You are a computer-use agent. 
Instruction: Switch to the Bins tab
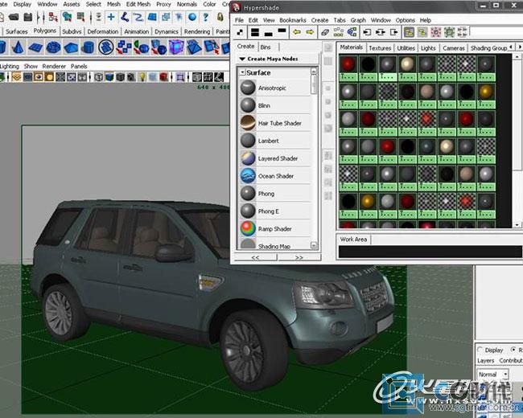point(266,47)
